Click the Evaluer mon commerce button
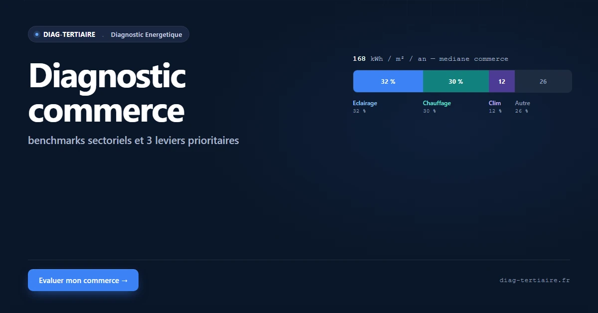 pyautogui.click(x=83, y=280)
